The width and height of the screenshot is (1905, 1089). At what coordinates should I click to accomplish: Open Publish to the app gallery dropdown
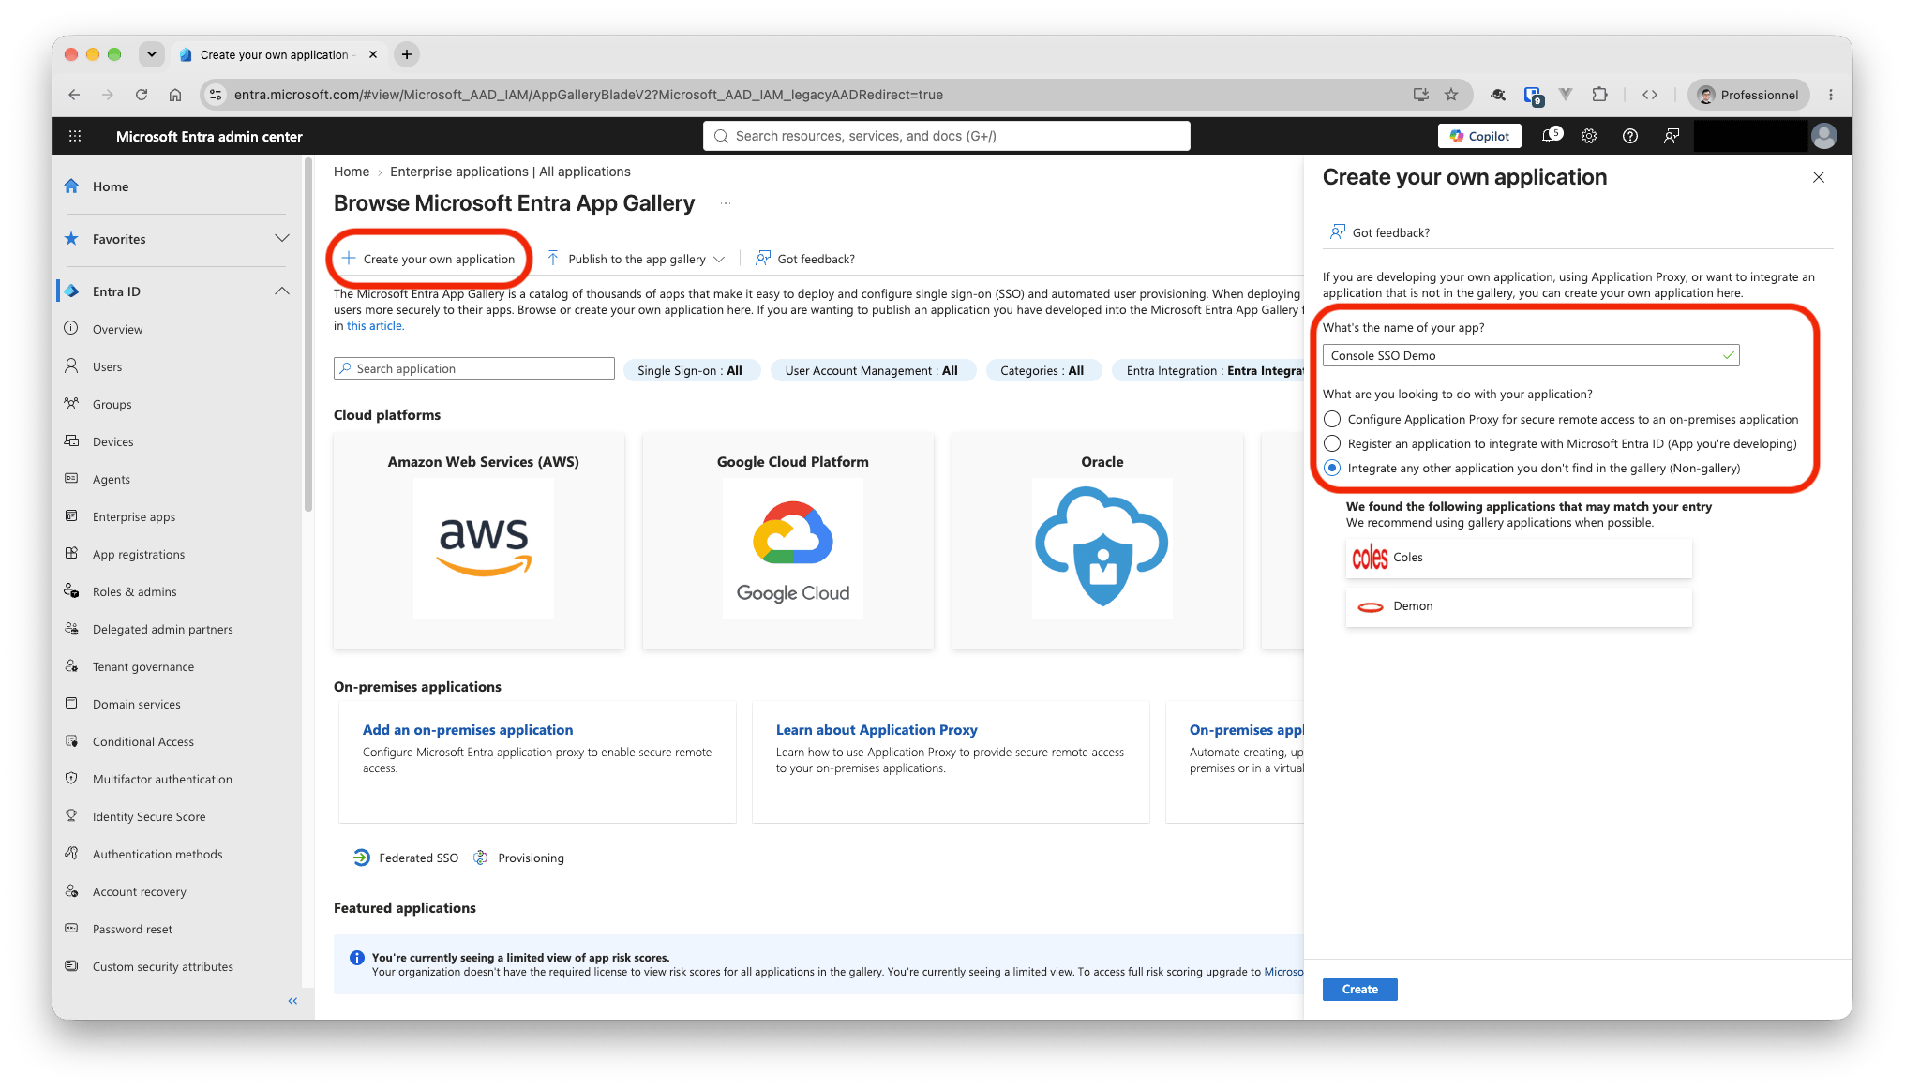[636, 259]
